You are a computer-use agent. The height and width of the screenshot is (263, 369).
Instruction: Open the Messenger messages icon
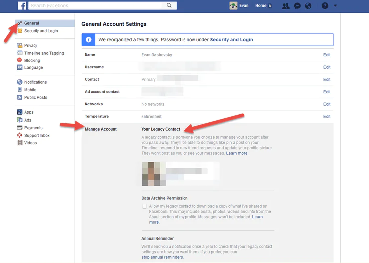point(297,6)
